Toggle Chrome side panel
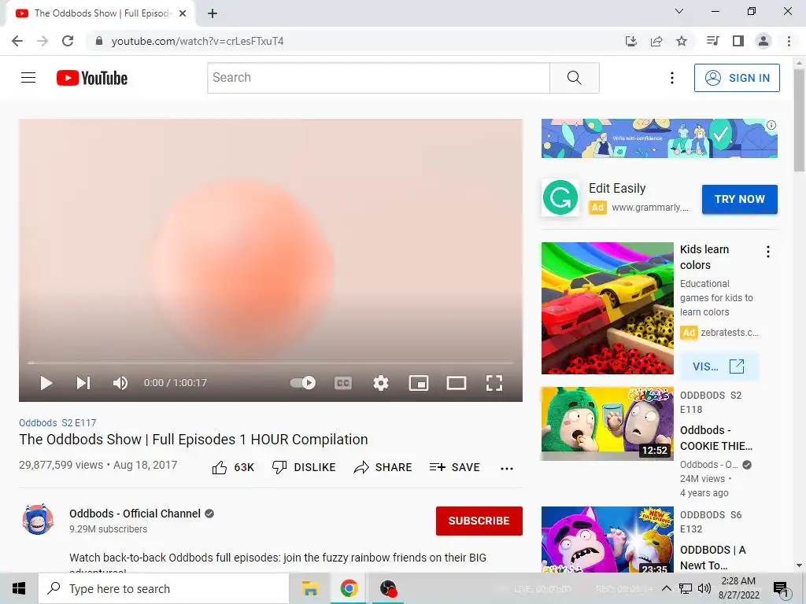The height and width of the screenshot is (604, 806). pos(738,41)
